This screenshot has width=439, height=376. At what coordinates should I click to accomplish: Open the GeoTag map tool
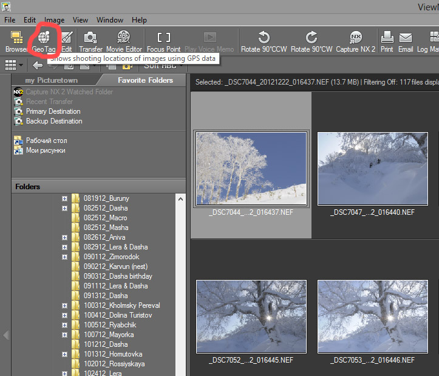[x=44, y=41]
